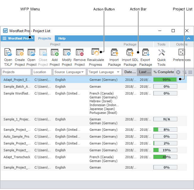Screen dimensions: 194x190
Task: Select the Sample_Batch_A... project row
Action: (94, 87)
